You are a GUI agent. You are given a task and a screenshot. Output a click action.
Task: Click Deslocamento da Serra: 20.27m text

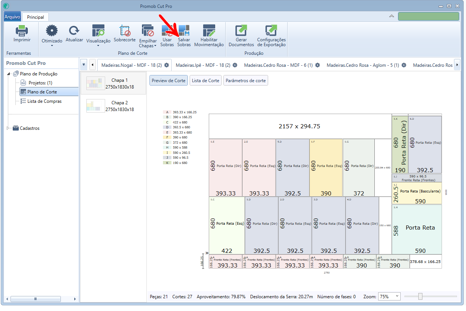[282, 297]
